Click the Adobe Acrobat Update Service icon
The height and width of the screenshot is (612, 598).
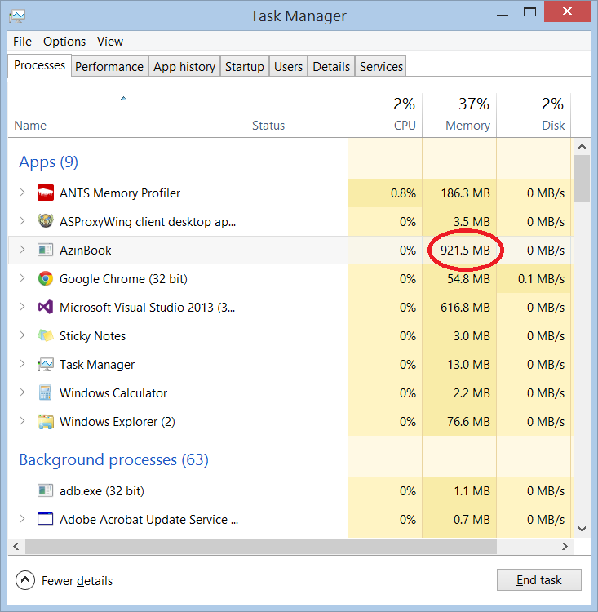(x=46, y=519)
